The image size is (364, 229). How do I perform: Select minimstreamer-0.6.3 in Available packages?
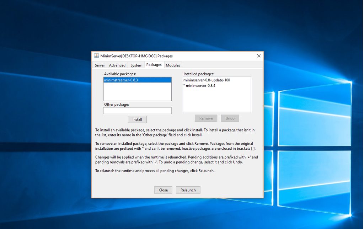click(121, 80)
